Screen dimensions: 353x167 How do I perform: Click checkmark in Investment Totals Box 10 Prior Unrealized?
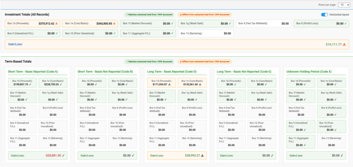(114, 33)
